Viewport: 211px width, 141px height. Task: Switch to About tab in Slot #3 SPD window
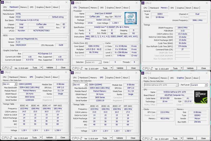pyautogui.click(x=126, y=78)
